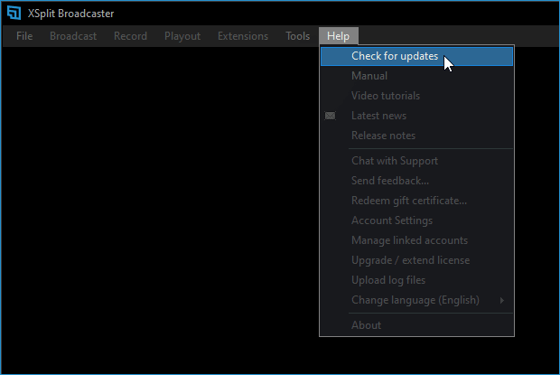Click the envelope icon beside Latest news
Viewport: 560px width, 375px height.
tap(330, 116)
